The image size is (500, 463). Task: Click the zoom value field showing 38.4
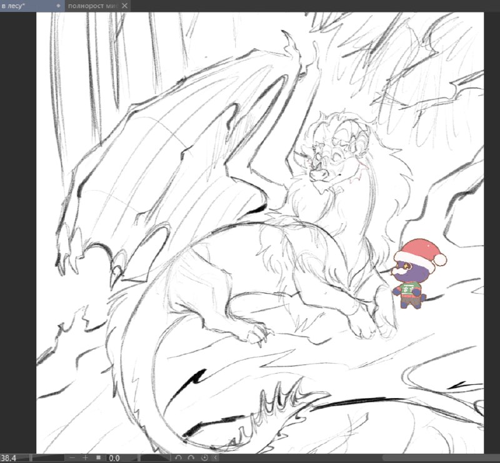8,458
